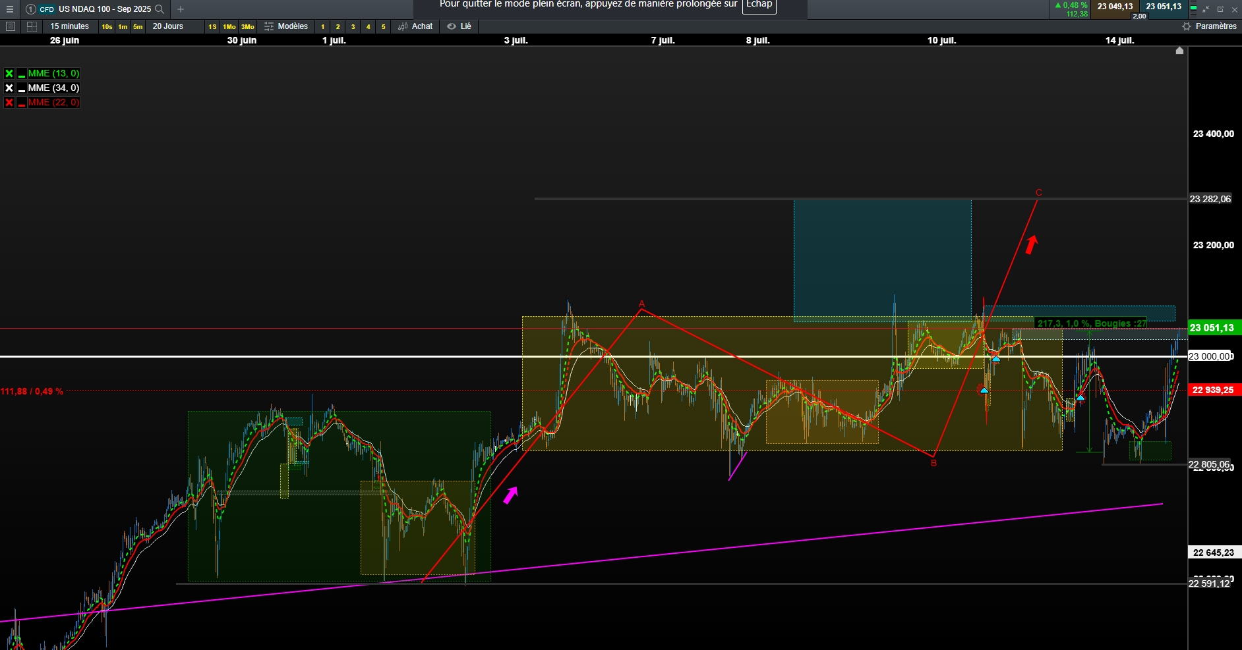Viewport: 1242px width, 650px height.
Task: Pop out the chart into a new window
Action: [1220, 9]
